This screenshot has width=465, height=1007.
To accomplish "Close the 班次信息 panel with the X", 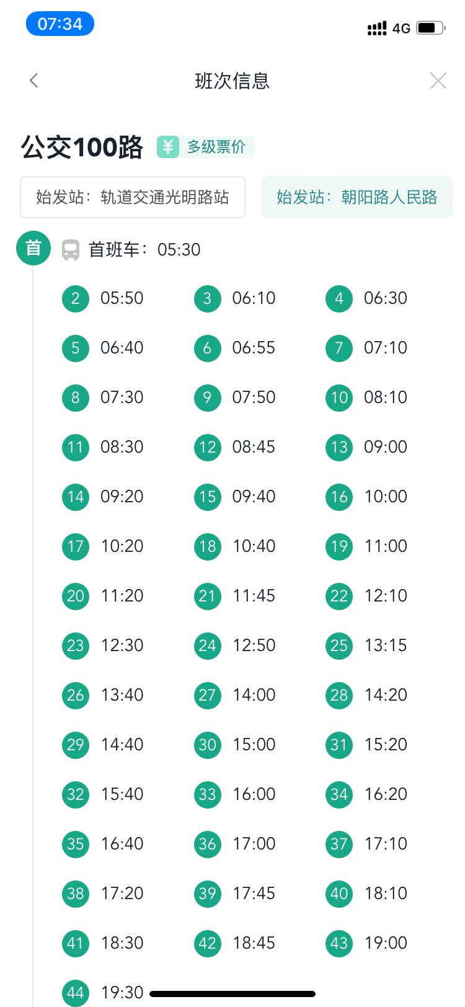I will point(438,81).
